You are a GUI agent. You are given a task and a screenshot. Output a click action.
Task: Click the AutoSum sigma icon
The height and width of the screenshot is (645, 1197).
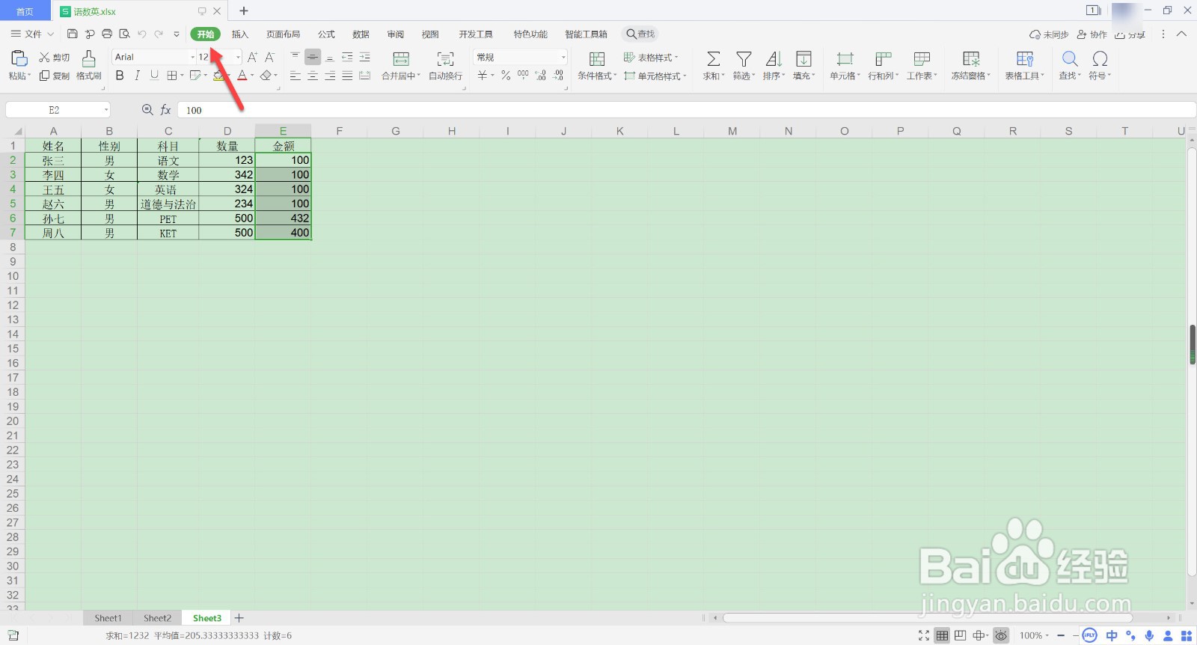click(714, 59)
